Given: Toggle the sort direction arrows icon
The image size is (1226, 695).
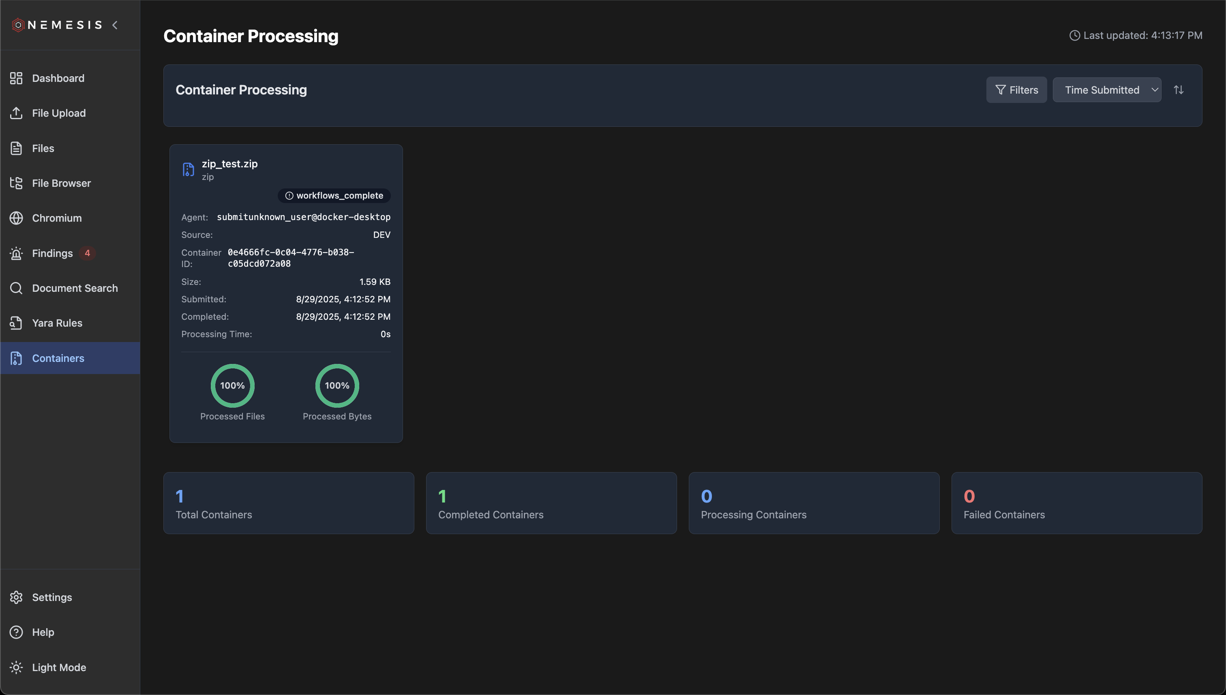Looking at the screenshot, I should point(1179,89).
